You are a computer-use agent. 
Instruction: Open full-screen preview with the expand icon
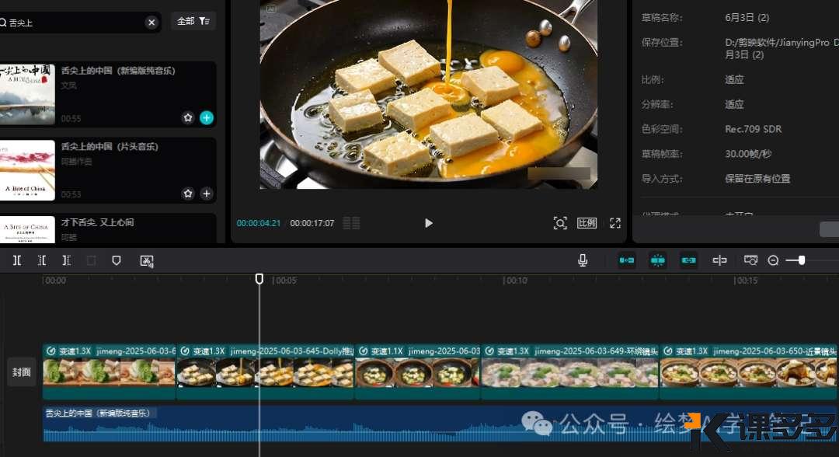615,223
